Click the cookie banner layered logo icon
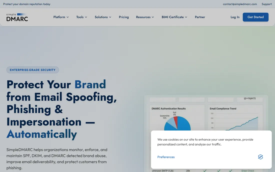The image size is (275, 172). coord(260,157)
